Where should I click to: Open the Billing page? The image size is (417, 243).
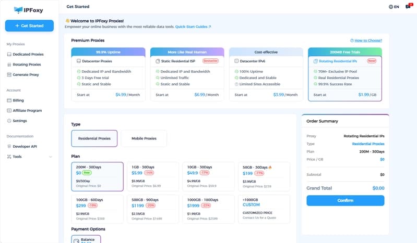pyautogui.click(x=18, y=100)
